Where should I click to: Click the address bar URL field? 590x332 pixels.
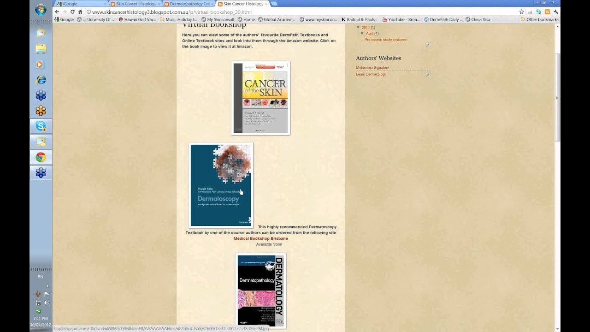[x=300, y=12]
